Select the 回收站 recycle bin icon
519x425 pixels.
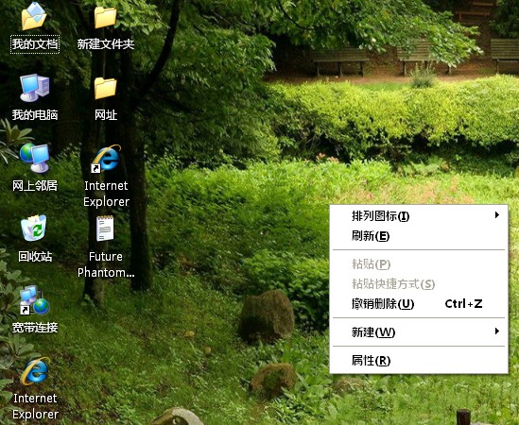point(34,229)
